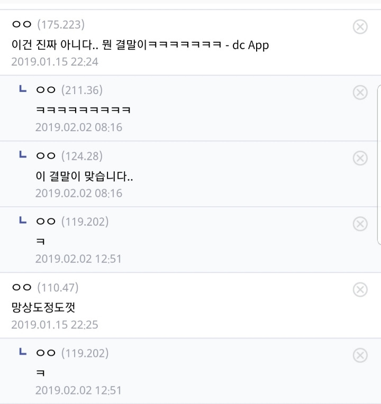Remove the ㅋㅋㅋㅋㅋㅋㅋㅋㅋ reply from 211.36

[x=360, y=92]
